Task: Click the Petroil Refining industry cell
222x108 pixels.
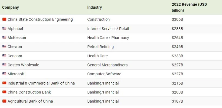Action: 100,47
